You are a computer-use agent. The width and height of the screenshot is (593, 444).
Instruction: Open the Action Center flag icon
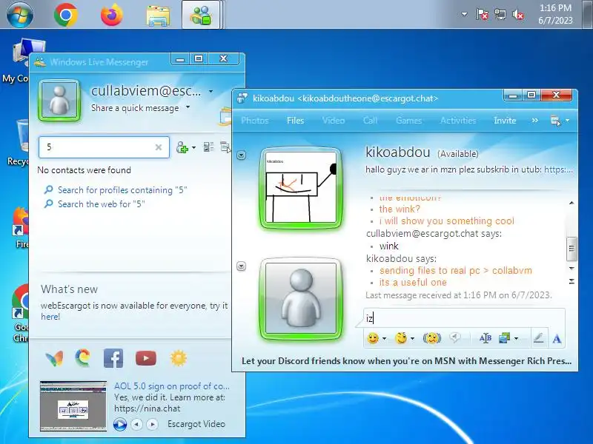pos(483,14)
